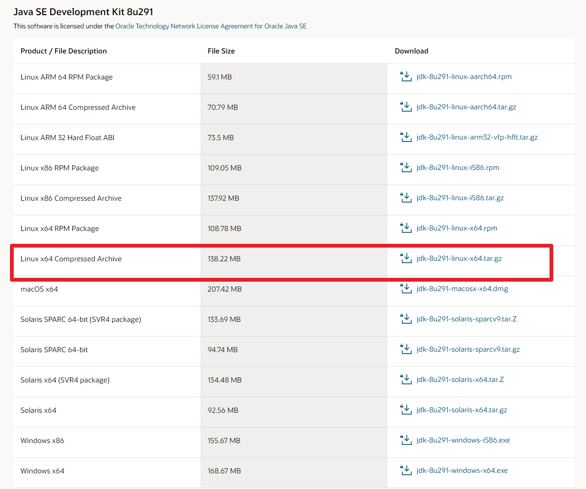The image size is (586, 489).
Task: Click the Download column header
Action: (x=411, y=51)
